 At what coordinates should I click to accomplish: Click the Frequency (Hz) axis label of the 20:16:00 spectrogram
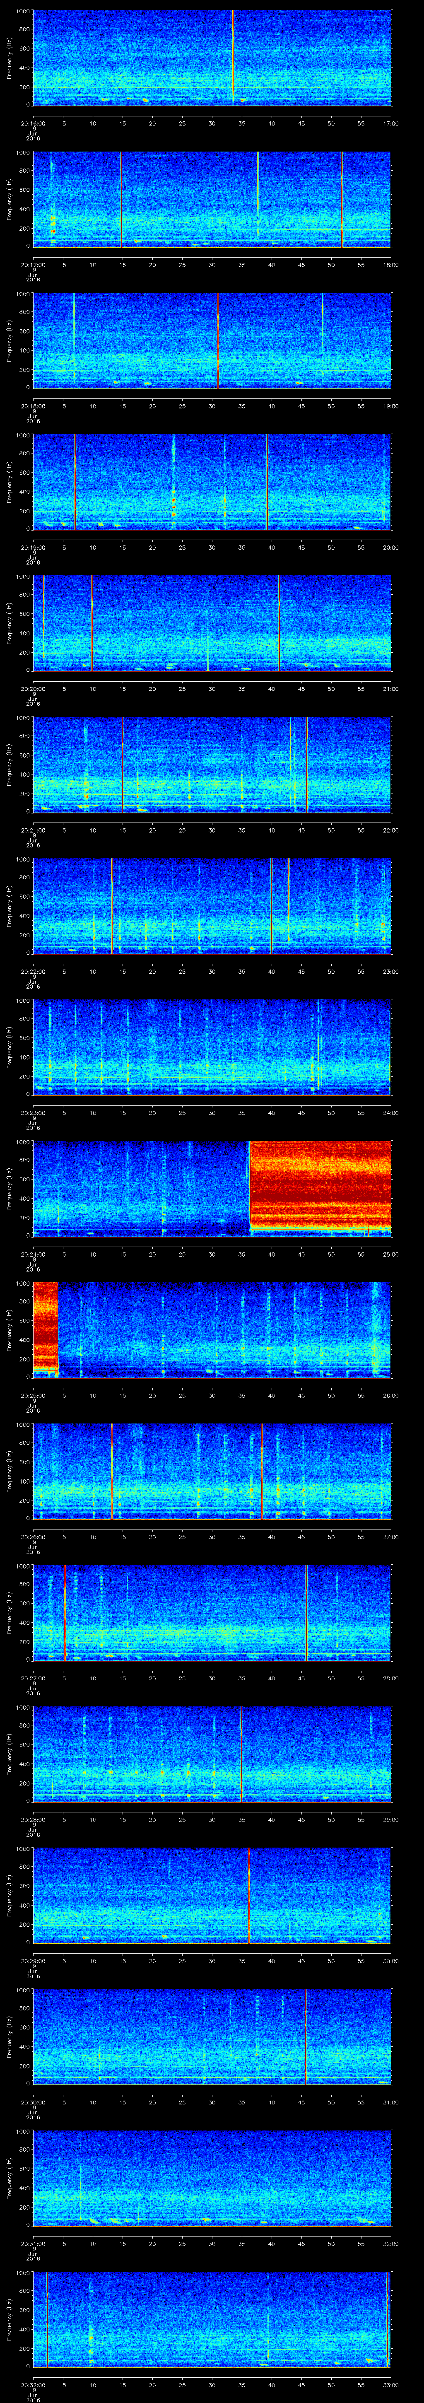click(10, 58)
